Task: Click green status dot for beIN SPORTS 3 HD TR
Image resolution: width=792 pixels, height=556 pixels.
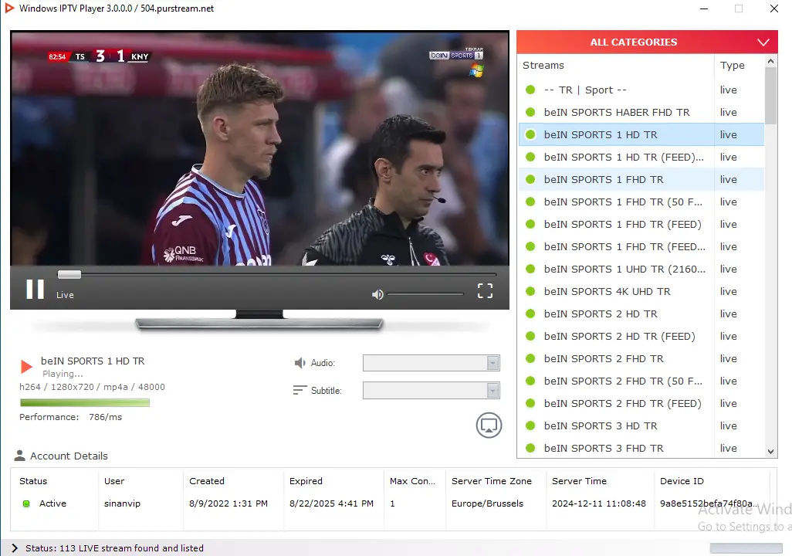Action: pyautogui.click(x=530, y=425)
